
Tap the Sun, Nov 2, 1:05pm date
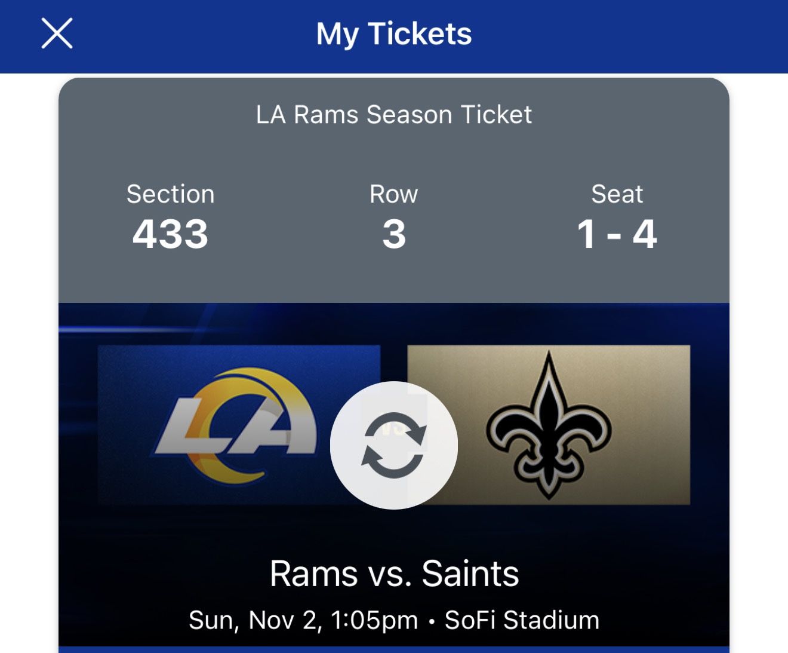pyautogui.click(x=303, y=620)
